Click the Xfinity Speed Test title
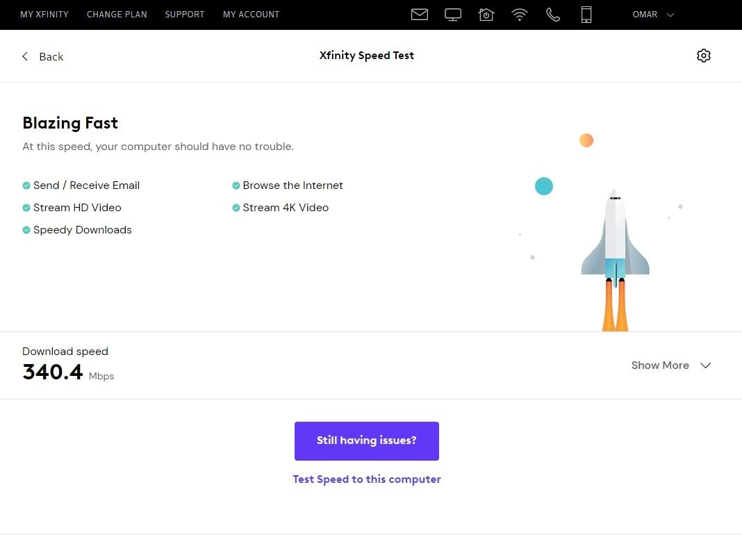 [367, 56]
